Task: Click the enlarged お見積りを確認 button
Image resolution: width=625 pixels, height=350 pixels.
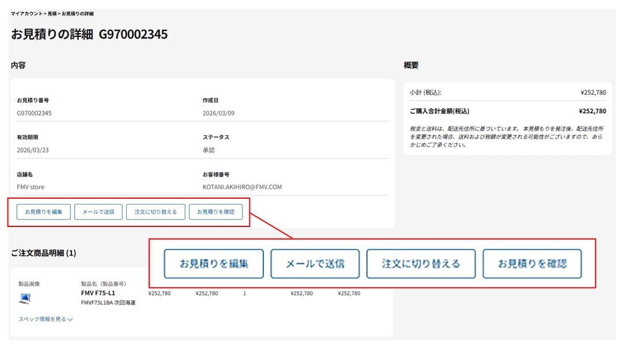Action: pyautogui.click(x=532, y=263)
